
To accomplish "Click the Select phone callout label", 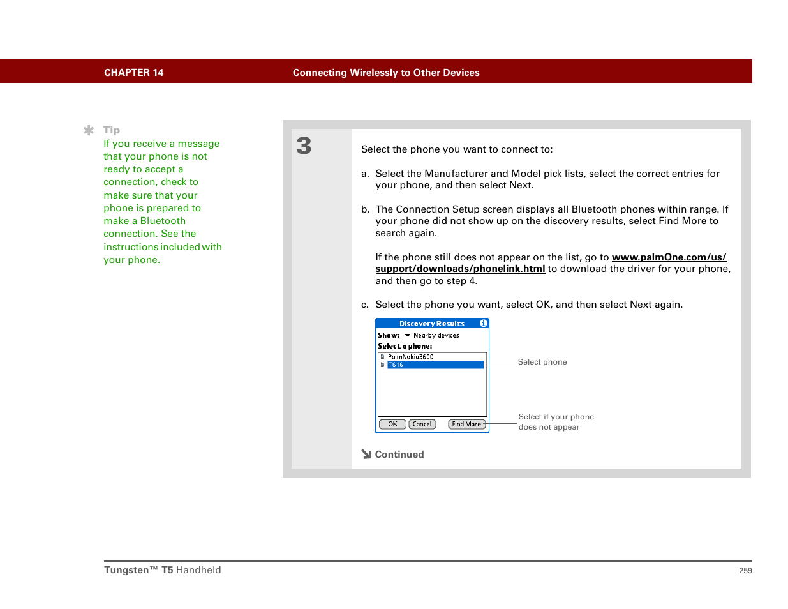I will pos(542,362).
